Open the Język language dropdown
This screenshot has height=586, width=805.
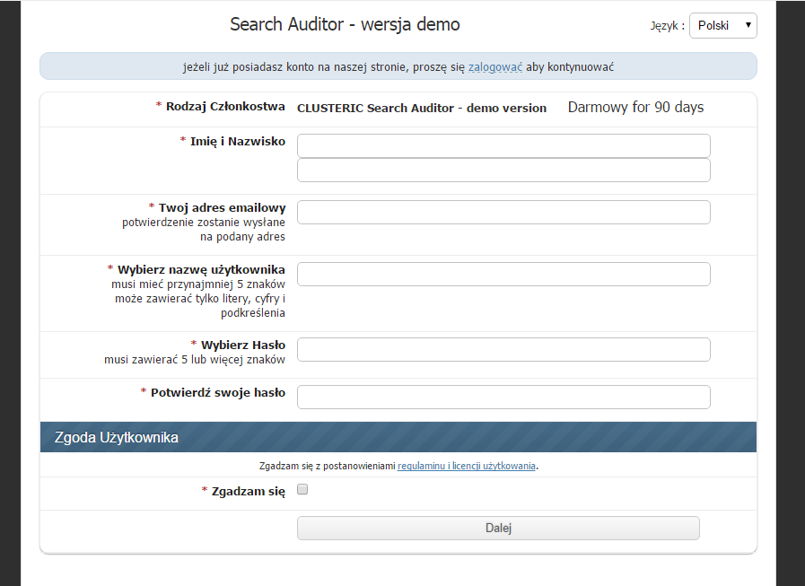click(722, 25)
